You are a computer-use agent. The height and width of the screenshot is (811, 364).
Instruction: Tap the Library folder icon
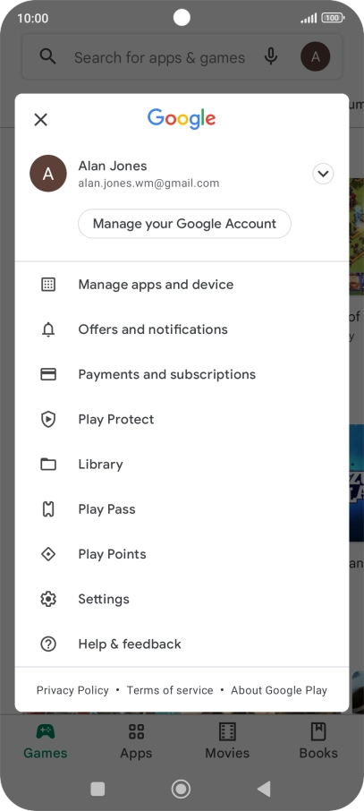click(x=48, y=464)
